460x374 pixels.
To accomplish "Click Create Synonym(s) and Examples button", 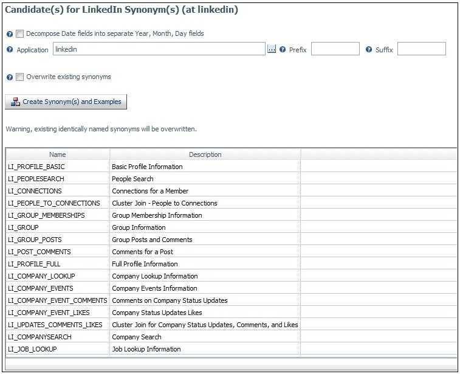I will coord(66,102).
